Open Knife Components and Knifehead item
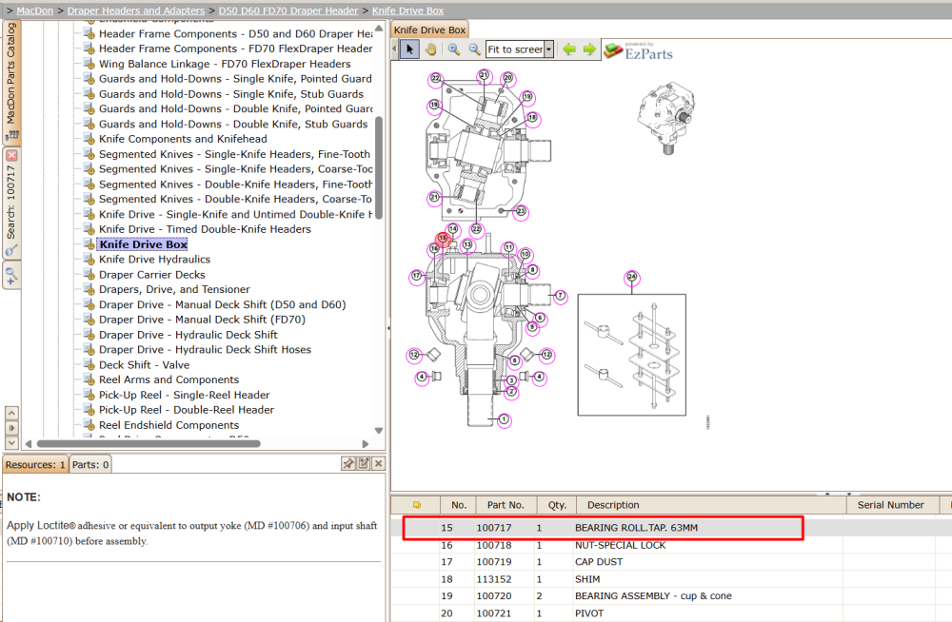This screenshot has width=952, height=622. [183, 139]
